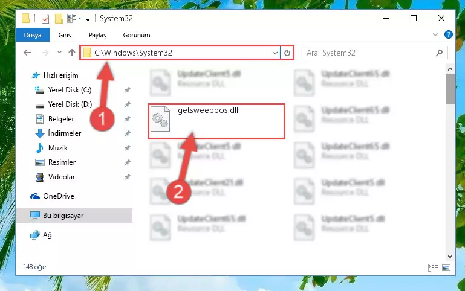Click pin icon next to İndirmeler
465x291 pixels.
127,133
